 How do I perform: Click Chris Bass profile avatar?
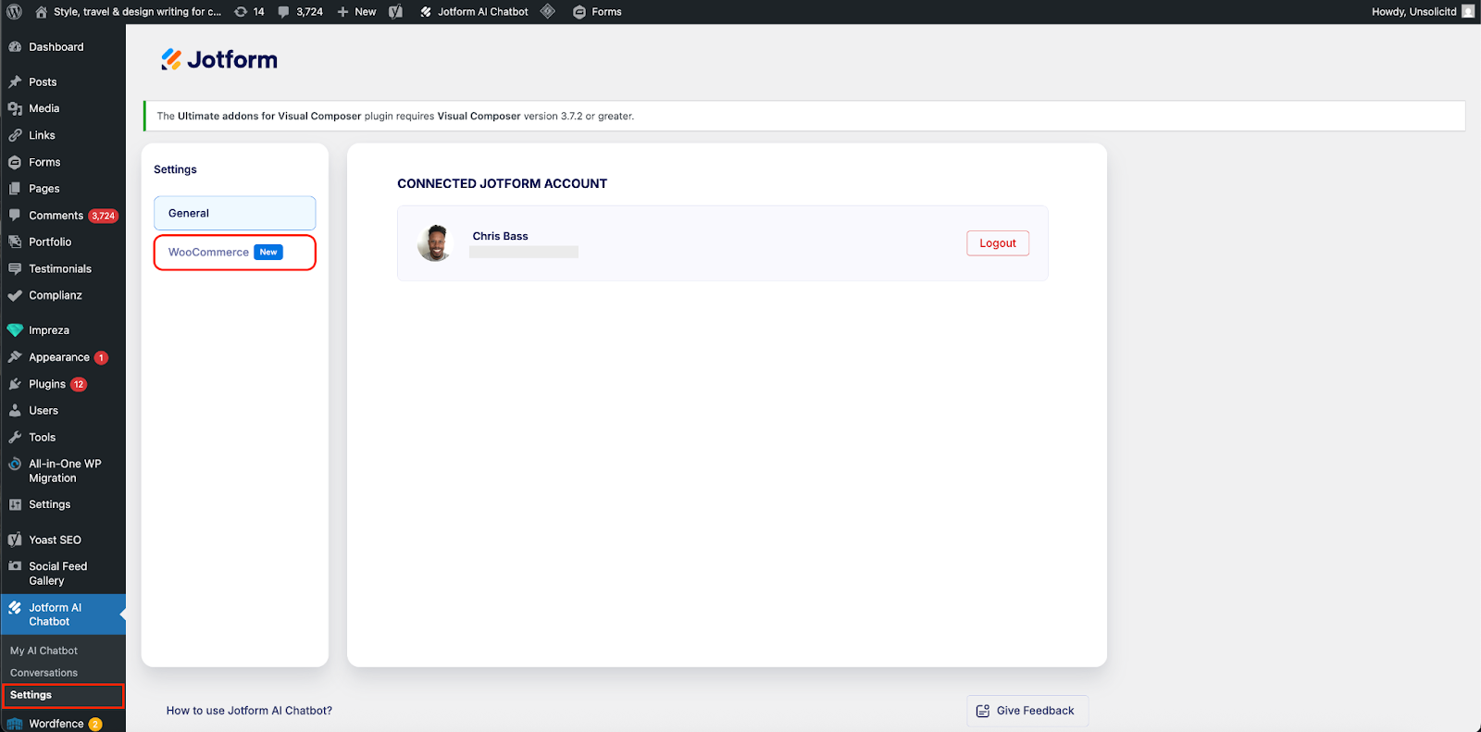pos(434,243)
